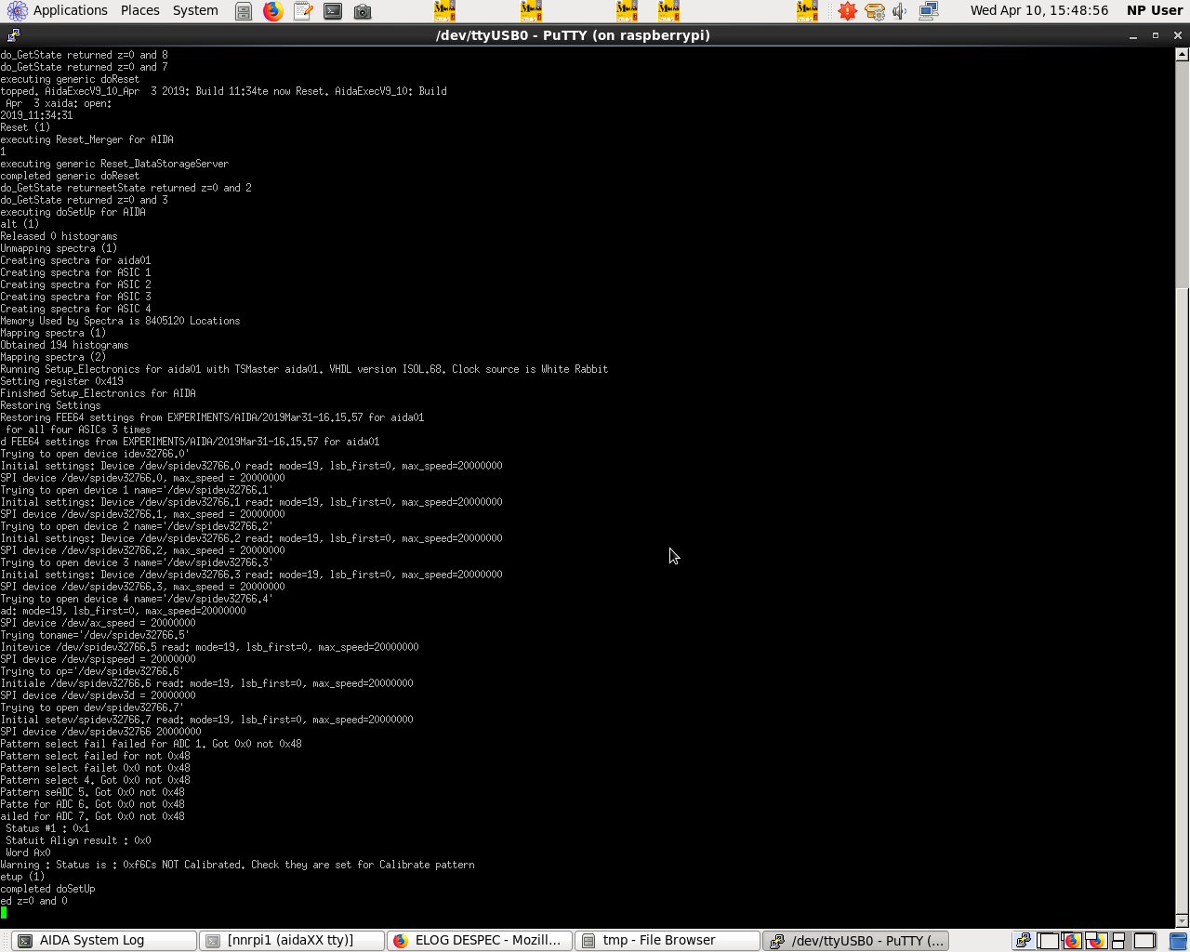Screen dimensions: 1190x952
Task: Click the 'completed generic doReset' line
Action: pyautogui.click(x=70, y=176)
